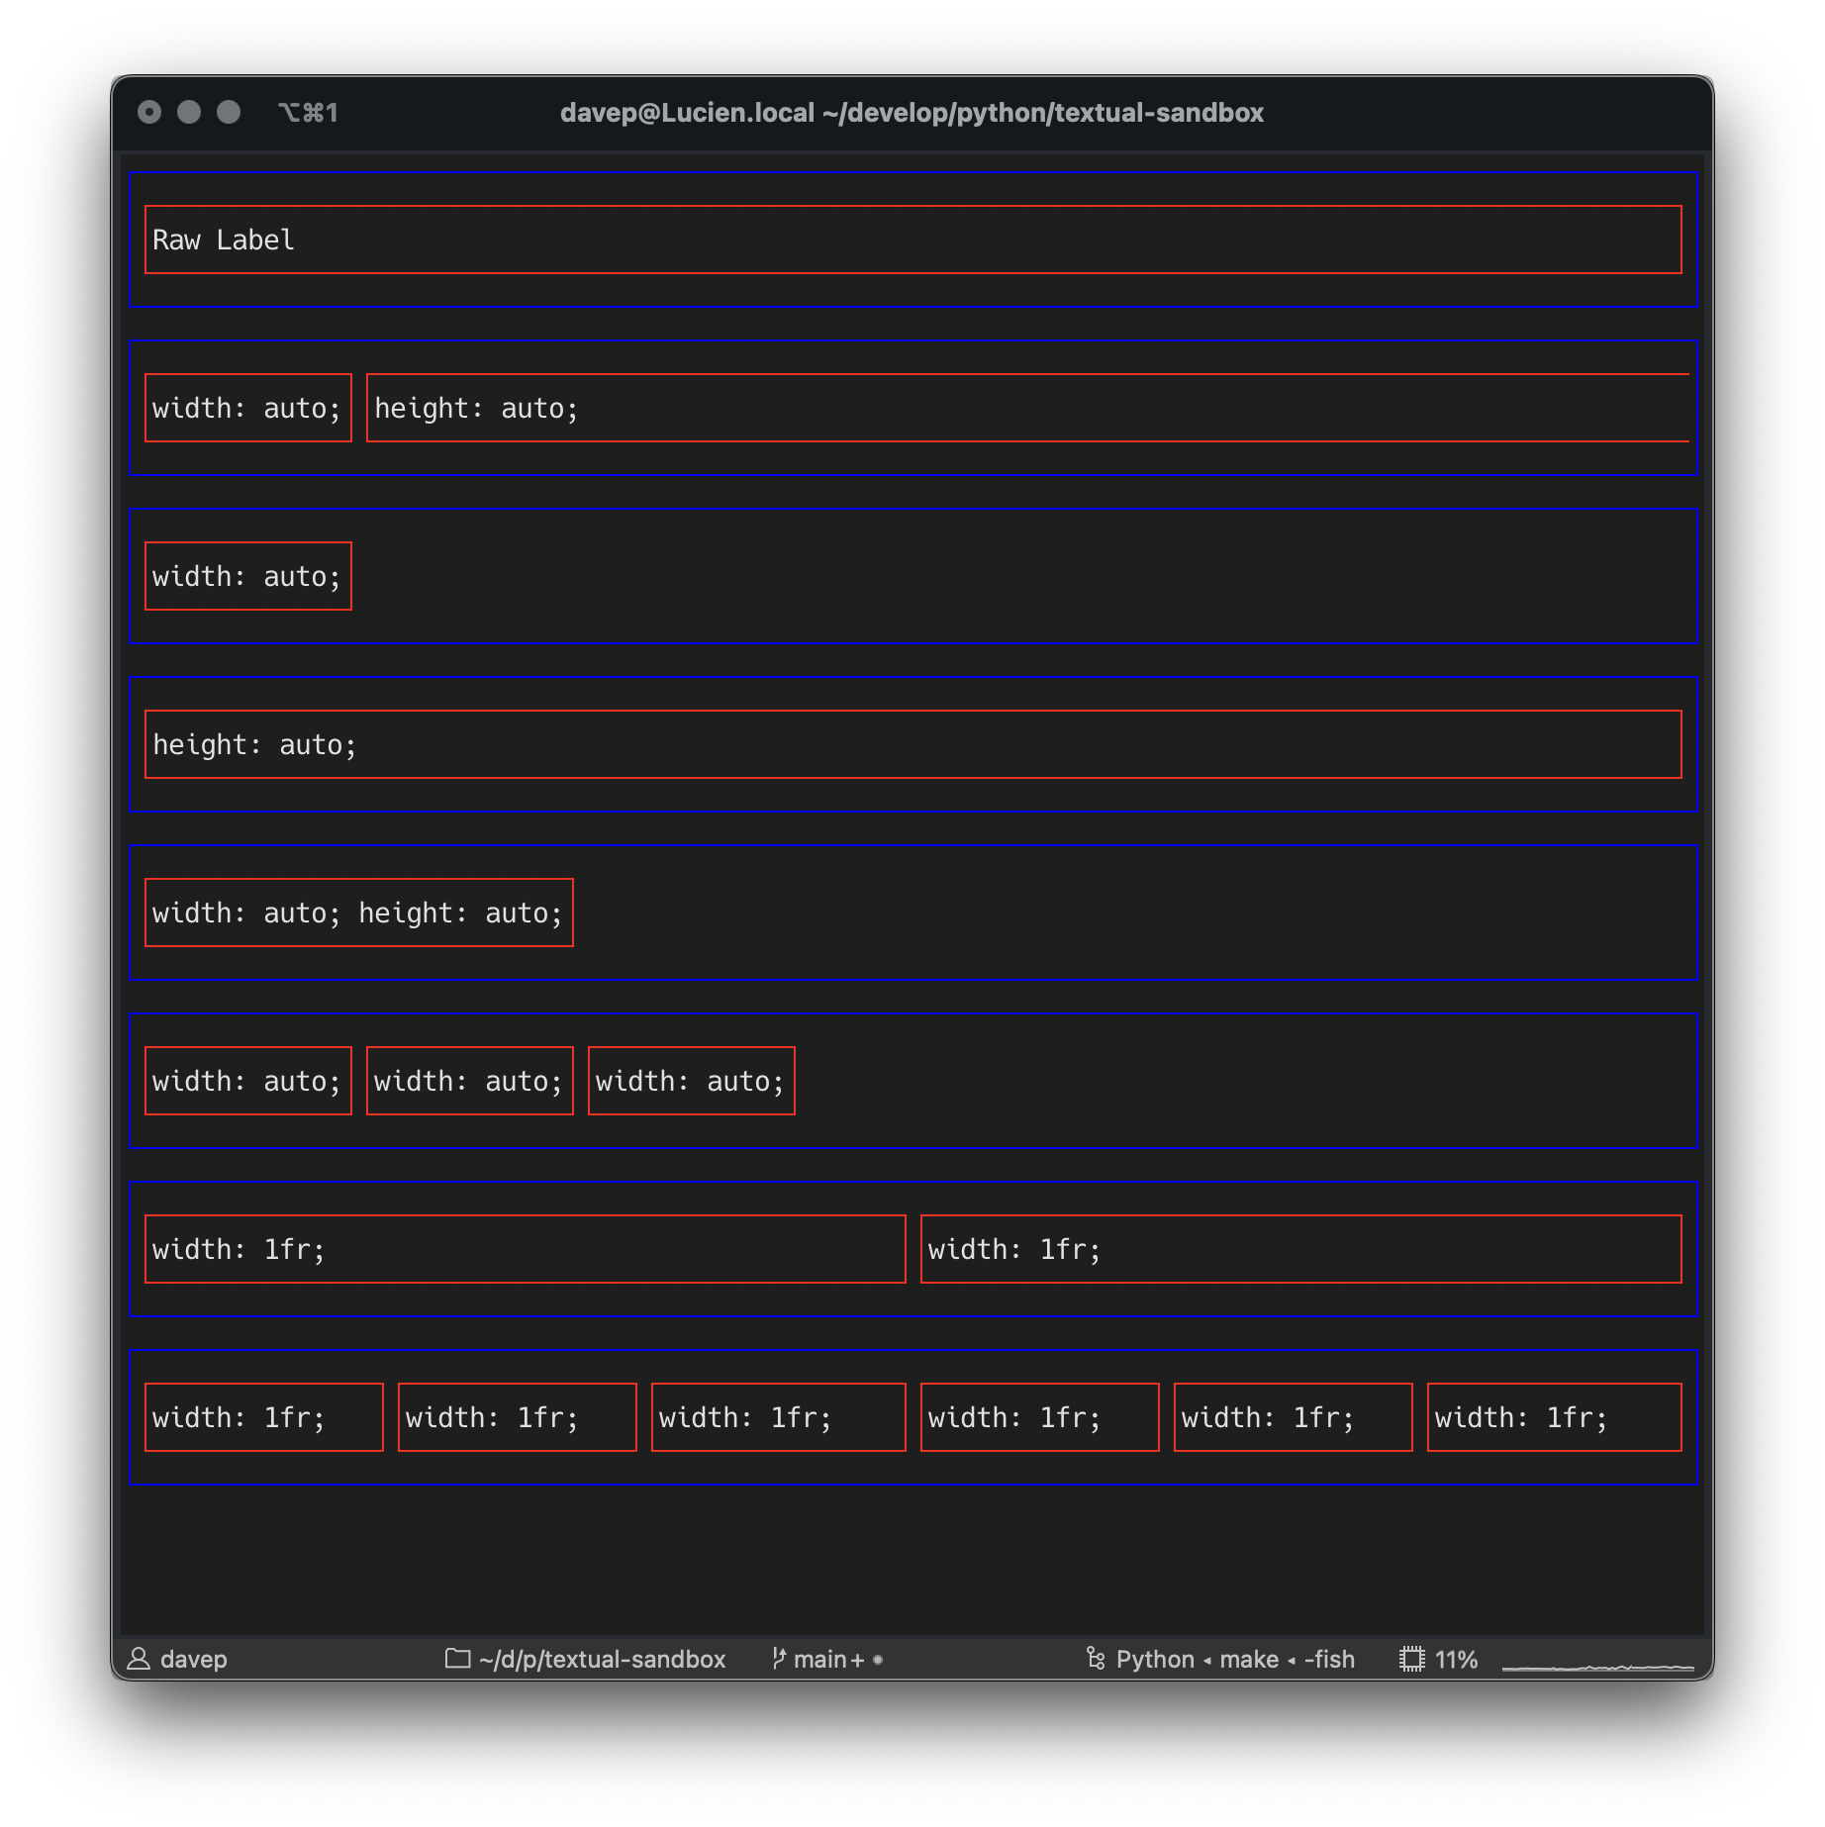This screenshot has width=1825, height=1827.
Task: Click the process tree icon before Python
Action: click(x=1096, y=1658)
